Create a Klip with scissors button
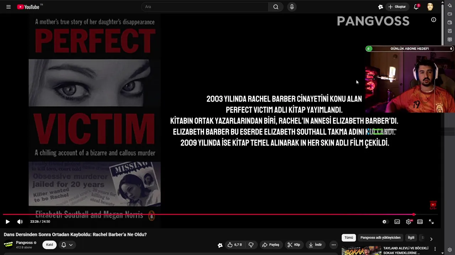This screenshot has height=255, width=455. pyautogui.click(x=294, y=245)
